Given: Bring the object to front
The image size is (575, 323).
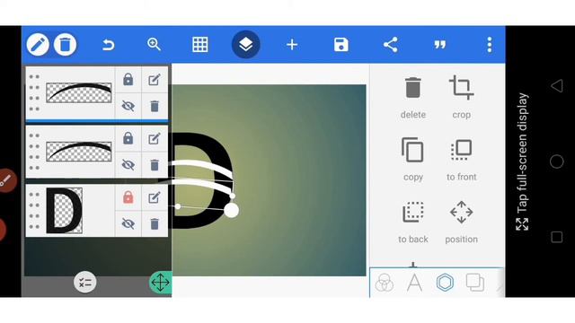Looking at the screenshot, I should [x=461, y=160].
